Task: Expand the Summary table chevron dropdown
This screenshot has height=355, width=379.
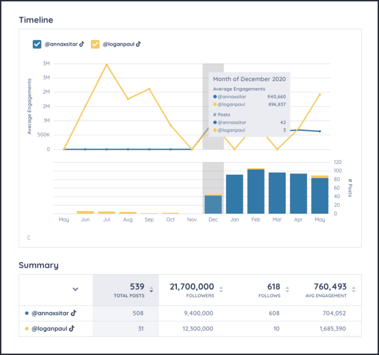Action: pos(75,289)
